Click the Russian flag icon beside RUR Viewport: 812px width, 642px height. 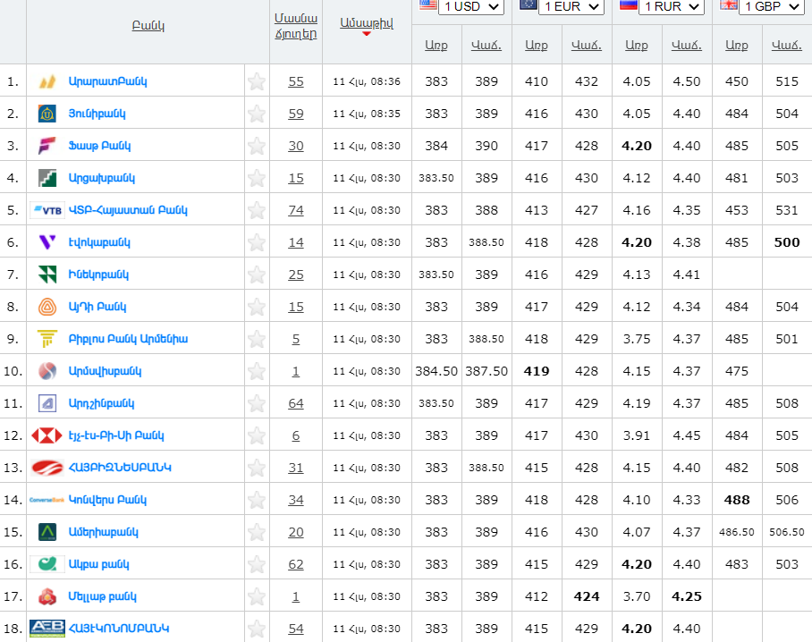click(x=629, y=4)
